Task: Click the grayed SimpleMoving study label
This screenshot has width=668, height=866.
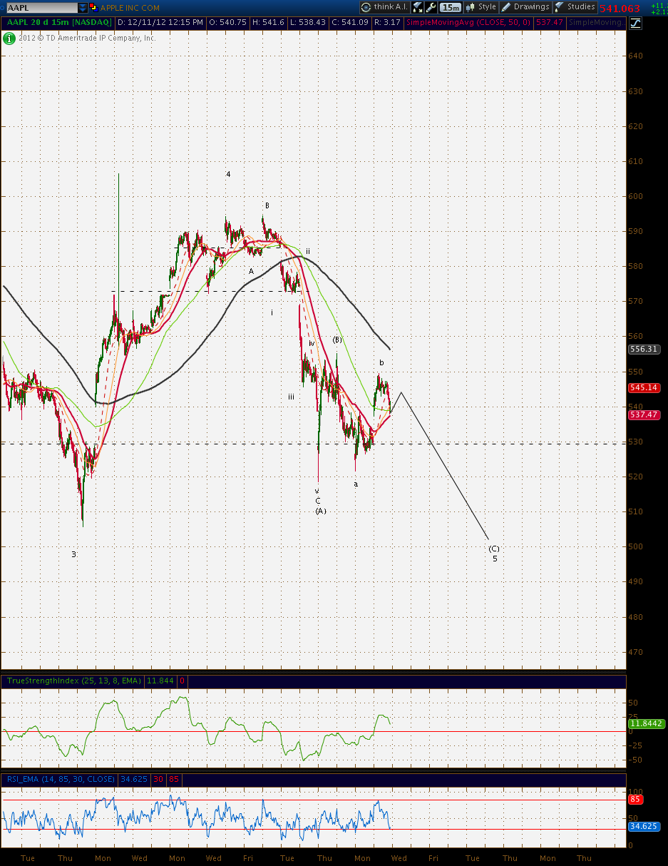Action: [595, 23]
